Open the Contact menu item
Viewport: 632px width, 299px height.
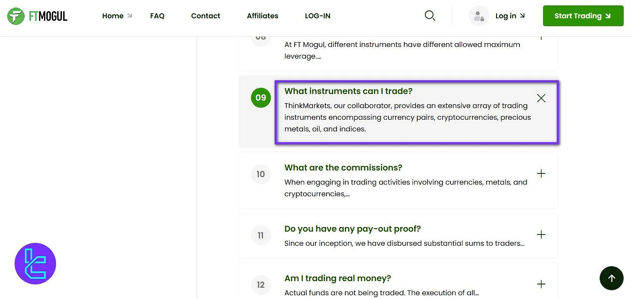(206, 16)
